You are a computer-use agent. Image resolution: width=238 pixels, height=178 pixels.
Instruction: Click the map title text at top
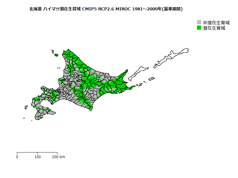[106, 9]
